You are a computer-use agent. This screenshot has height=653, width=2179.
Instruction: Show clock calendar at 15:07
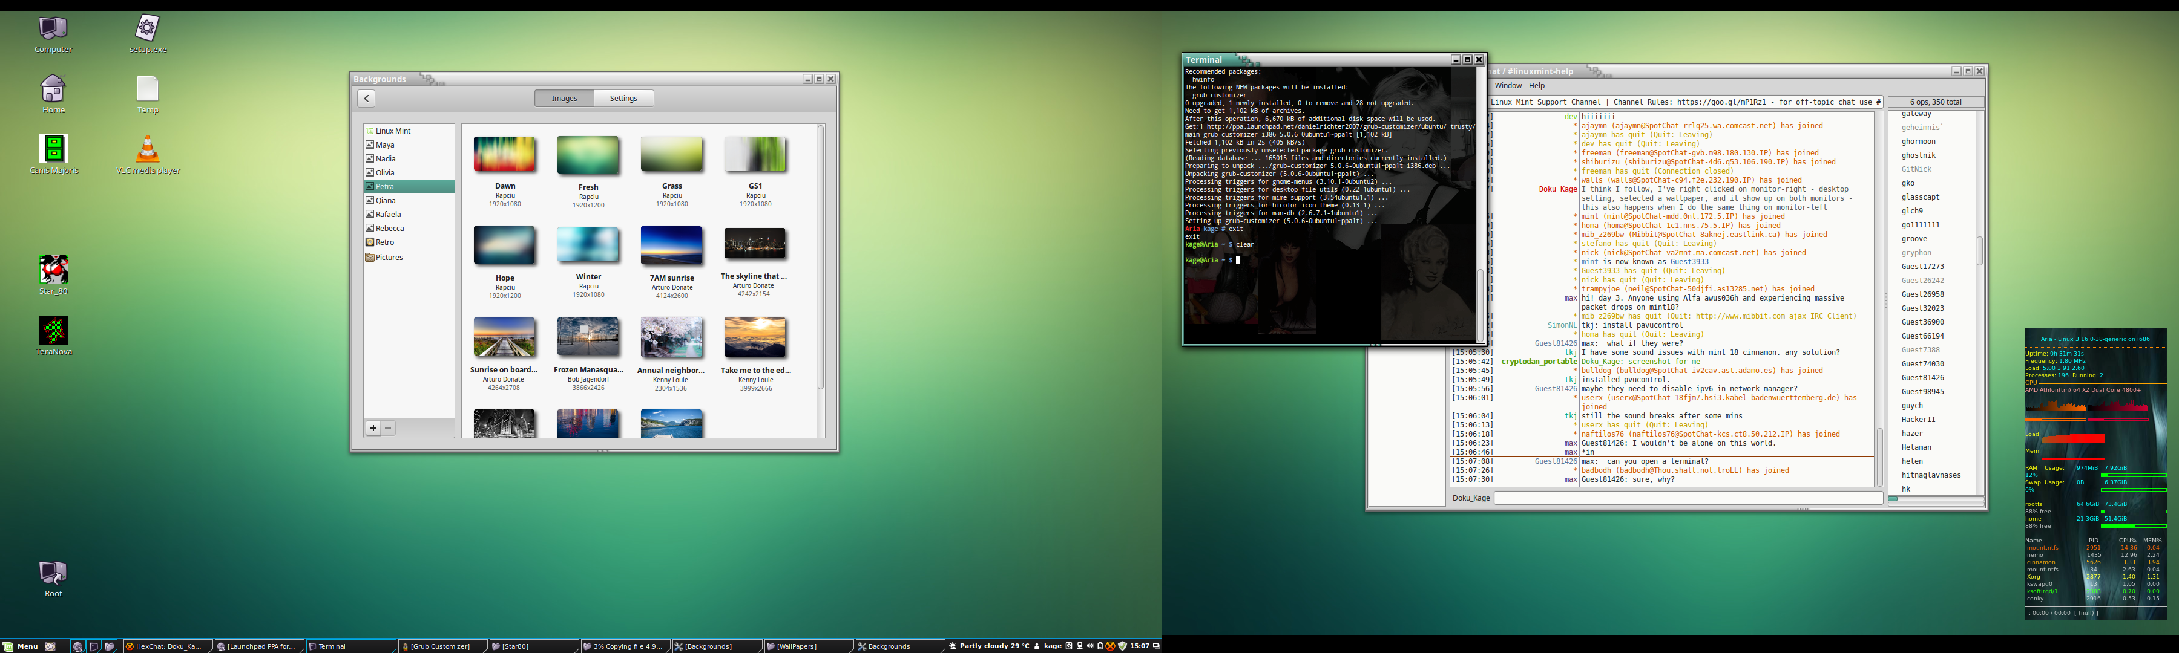[1140, 646]
